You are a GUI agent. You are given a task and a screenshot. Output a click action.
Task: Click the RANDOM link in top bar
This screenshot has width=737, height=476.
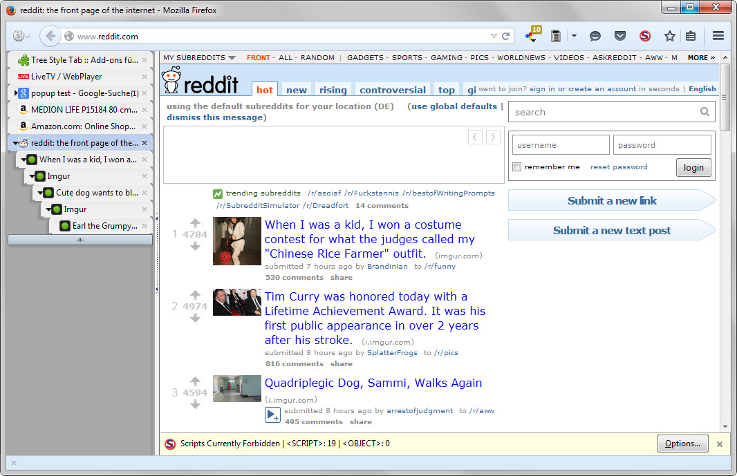click(x=317, y=57)
